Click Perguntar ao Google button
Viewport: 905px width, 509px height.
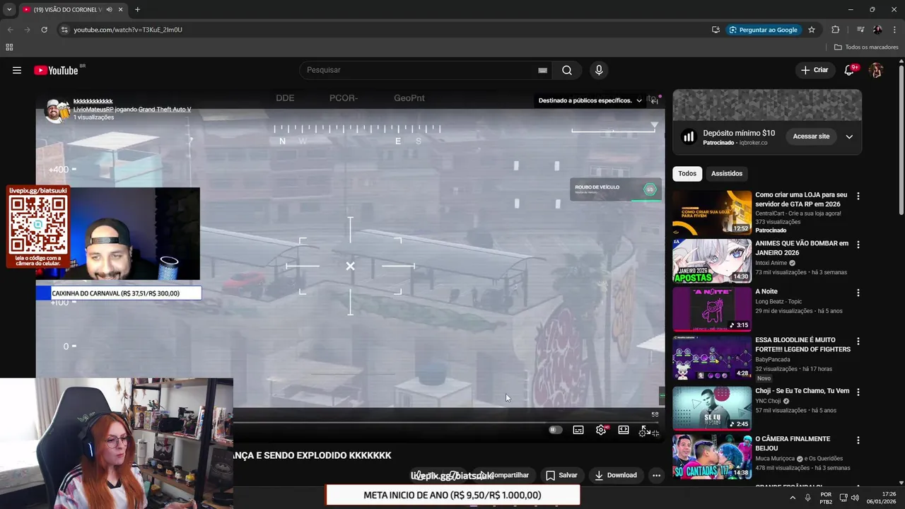point(763,30)
